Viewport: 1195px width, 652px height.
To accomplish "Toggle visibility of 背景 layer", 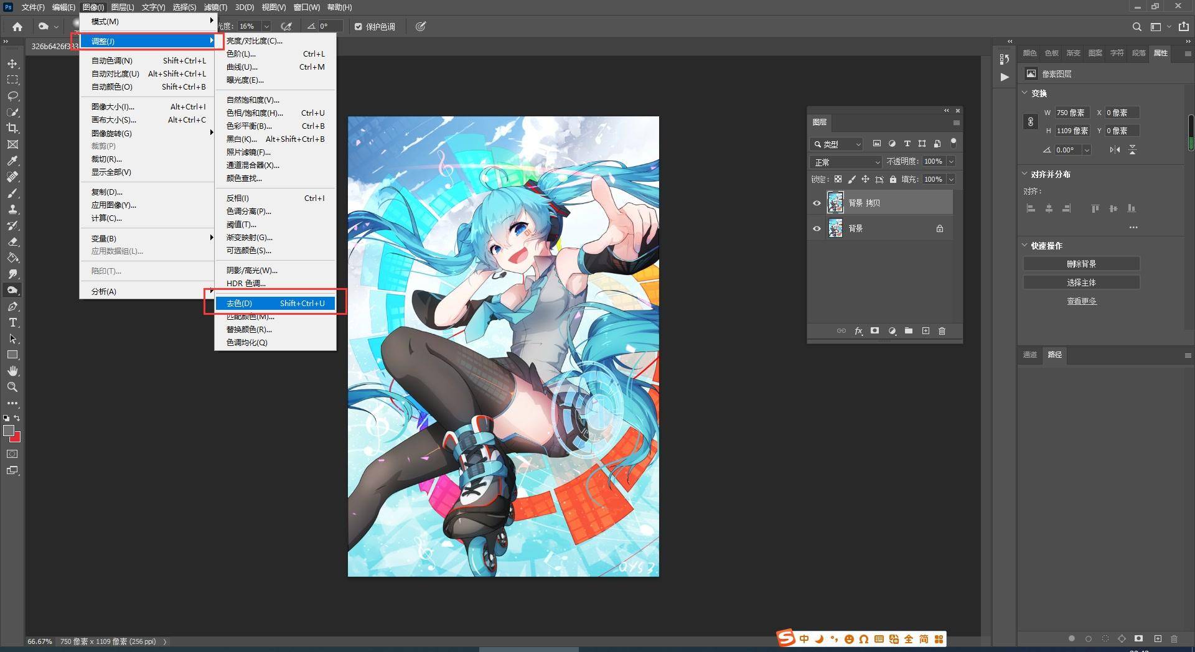I will pyautogui.click(x=817, y=228).
